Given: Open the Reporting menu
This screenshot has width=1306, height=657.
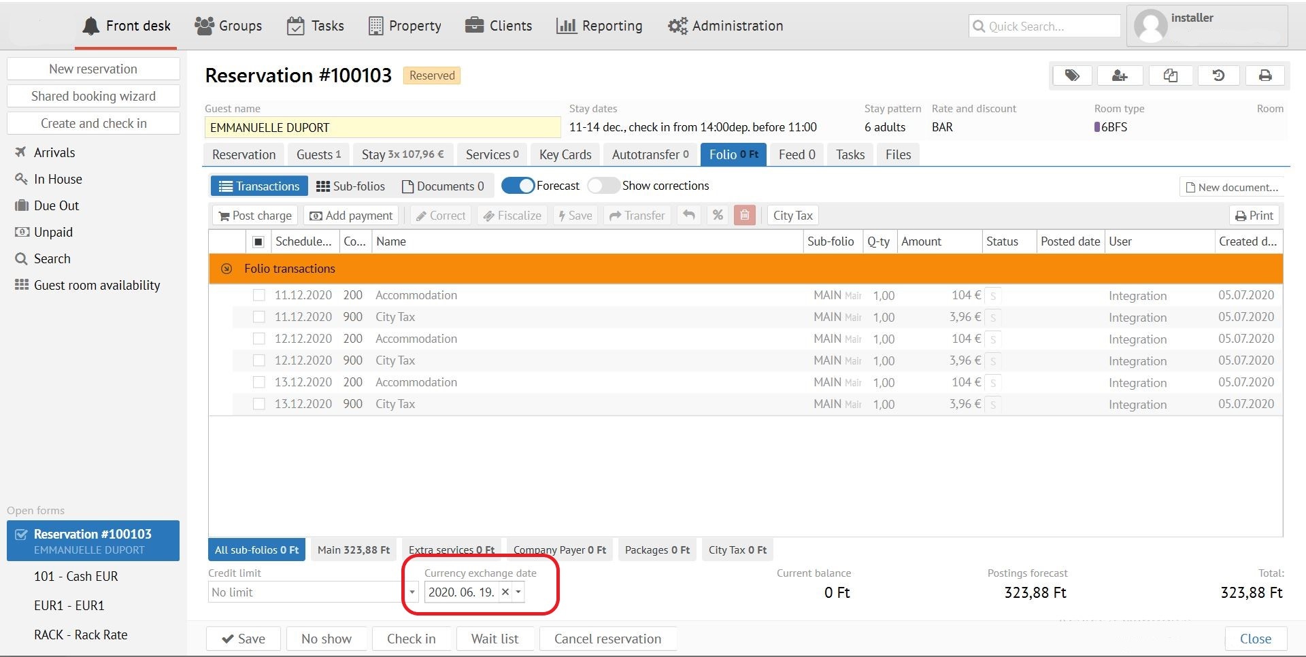Looking at the screenshot, I should 599,26.
